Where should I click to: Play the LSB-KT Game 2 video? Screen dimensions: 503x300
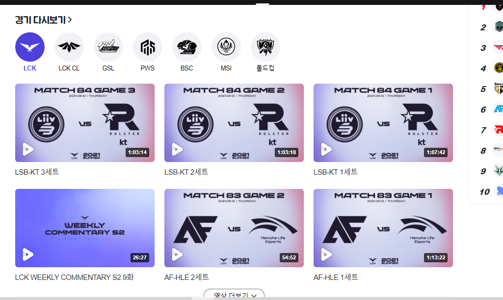click(x=177, y=149)
